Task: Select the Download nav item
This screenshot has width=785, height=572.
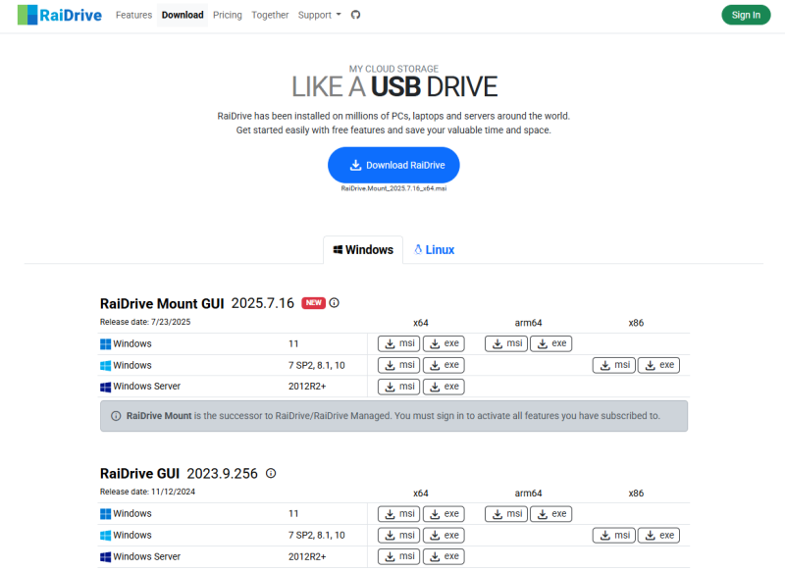Action: 183,15
